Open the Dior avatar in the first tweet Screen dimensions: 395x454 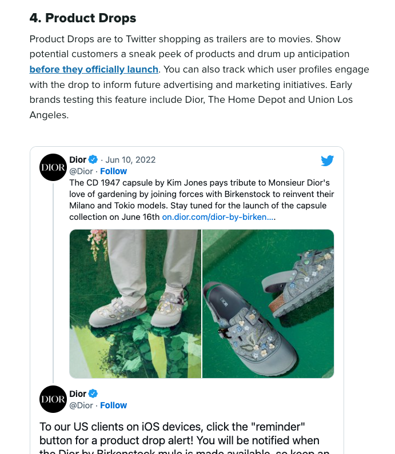(x=53, y=167)
